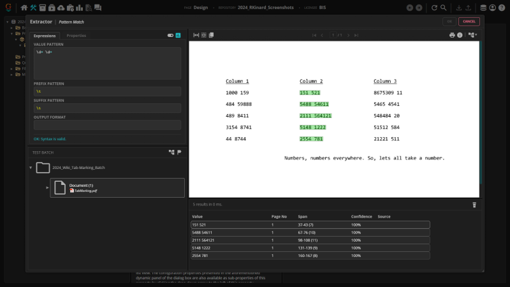The image size is (510, 287).
Task: Click the 'Column 2' heading in the document
Action: tap(311, 81)
